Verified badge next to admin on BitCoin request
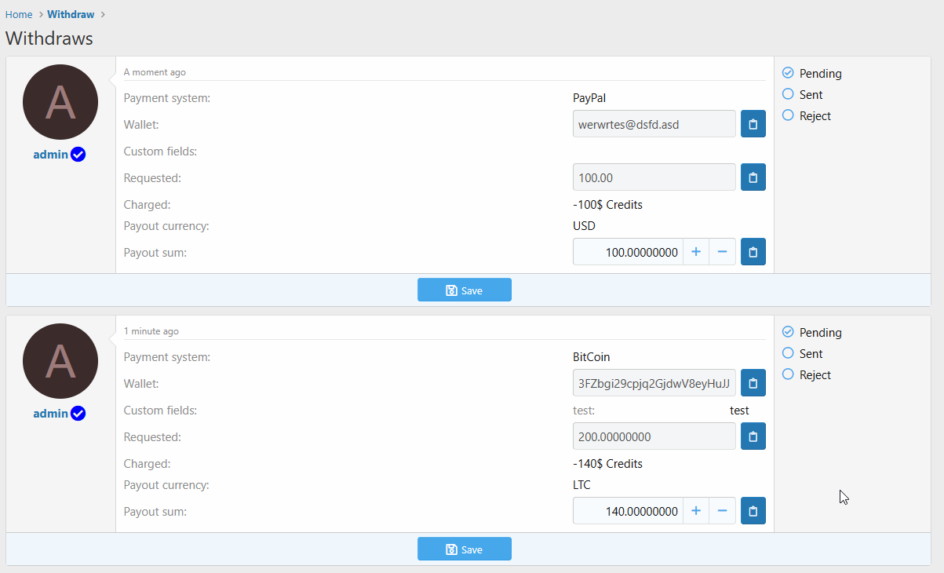Image resolution: width=944 pixels, height=573 pixels. click(x=78, y=414)
